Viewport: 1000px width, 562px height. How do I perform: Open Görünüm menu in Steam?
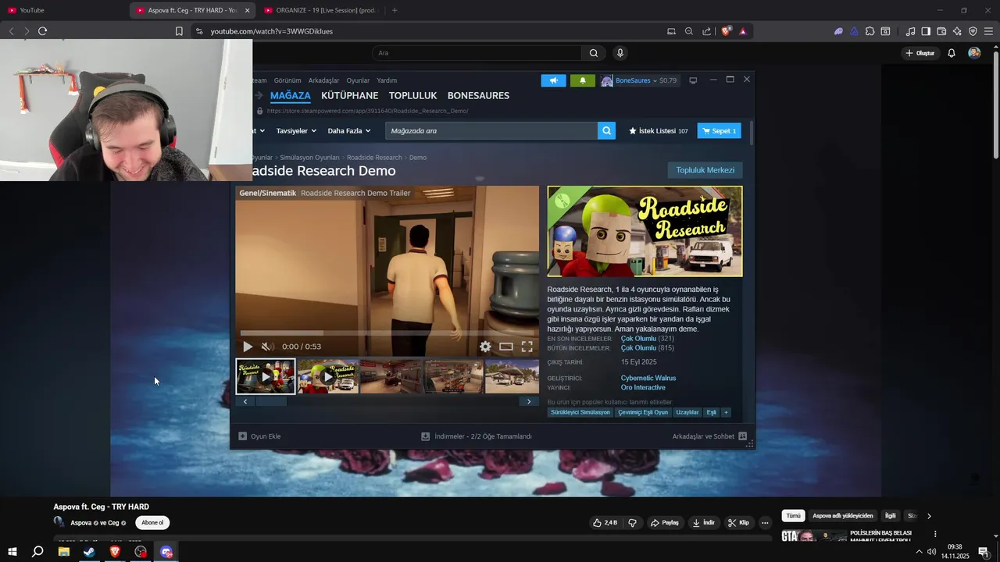[x=287, y=80]
